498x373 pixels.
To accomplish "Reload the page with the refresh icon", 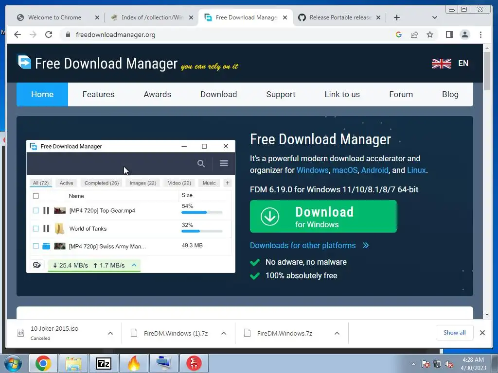I will click(x=49, y=34).
